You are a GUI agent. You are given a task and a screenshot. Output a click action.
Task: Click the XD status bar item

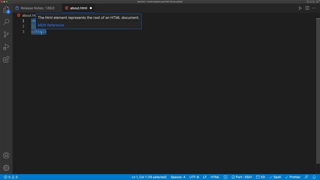(x=260, y=177)
